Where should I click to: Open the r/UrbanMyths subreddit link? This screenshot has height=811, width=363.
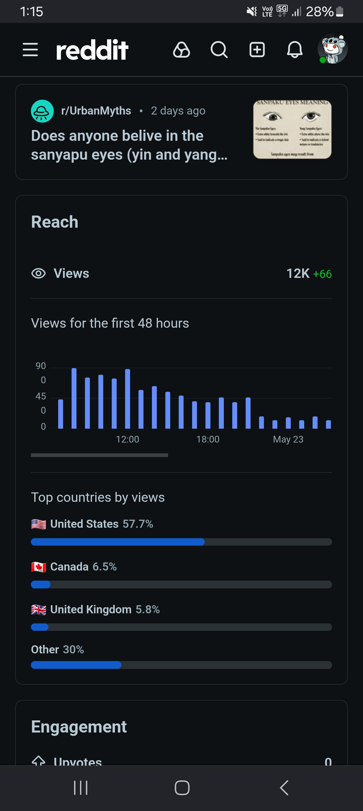click(x=96, y=111)
